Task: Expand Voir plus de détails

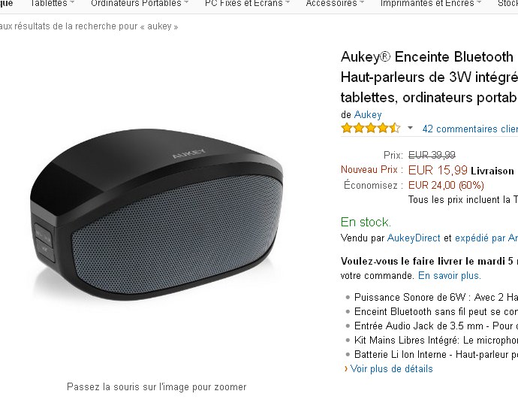Action: tap(391, 368)
